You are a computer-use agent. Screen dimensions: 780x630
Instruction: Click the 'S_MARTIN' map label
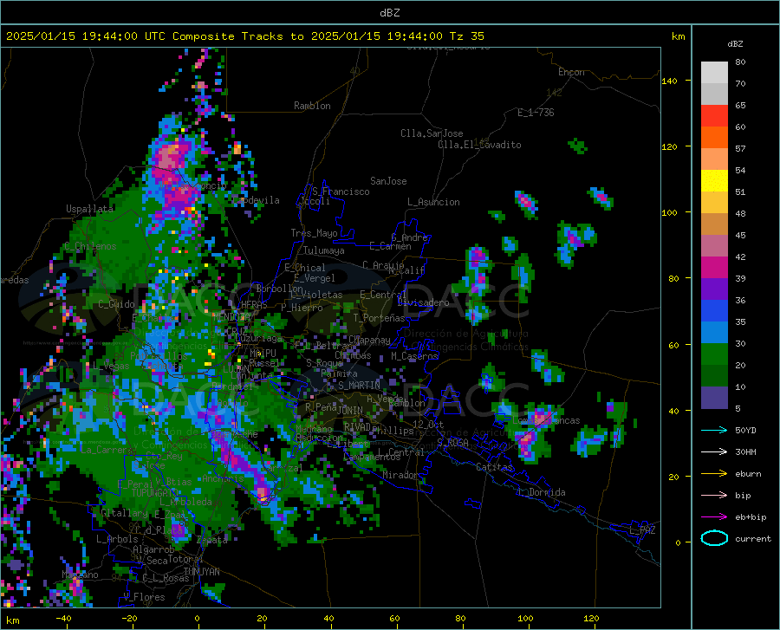point(359,386)
